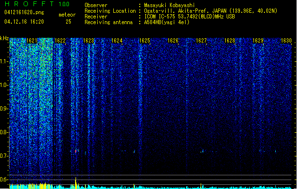Click the 1624 time marker
The height and width of the screenshot is (189, 297).
(117, 41)
